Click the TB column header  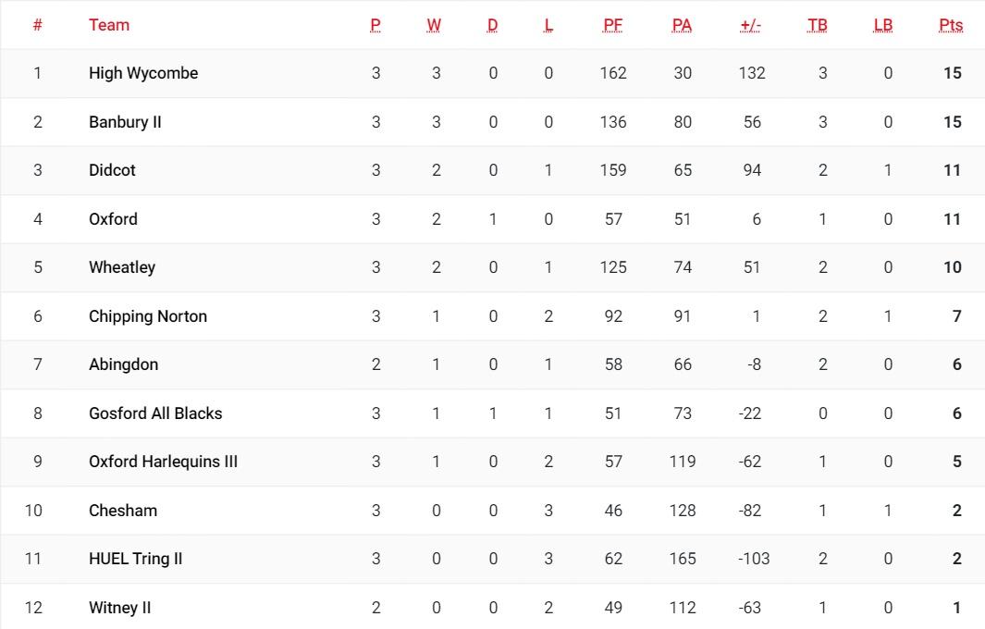coord(818,25)
